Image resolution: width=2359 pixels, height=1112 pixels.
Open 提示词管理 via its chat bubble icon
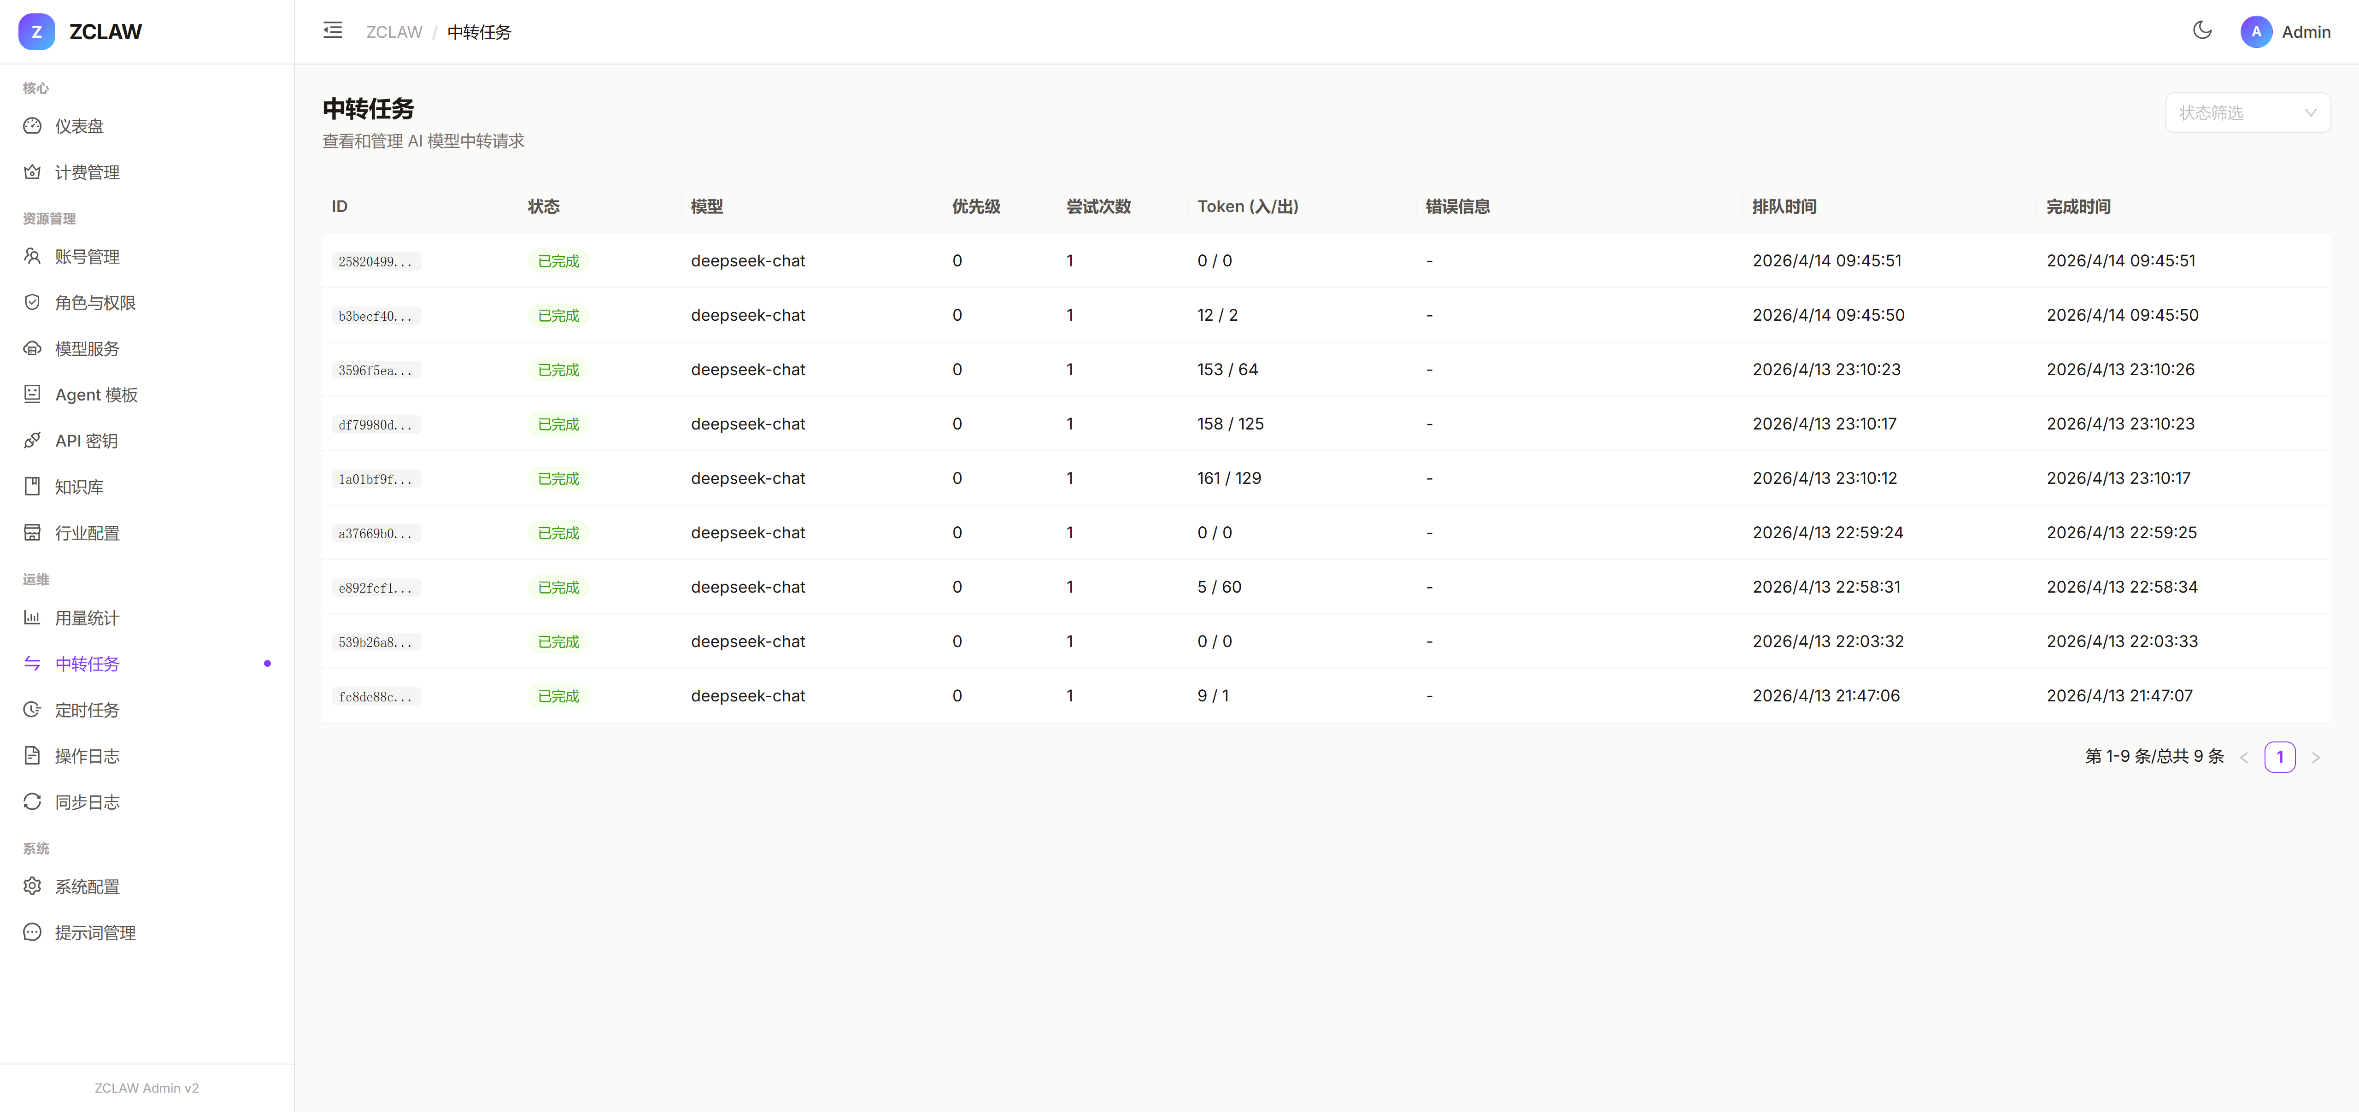[x=32, y=932]
